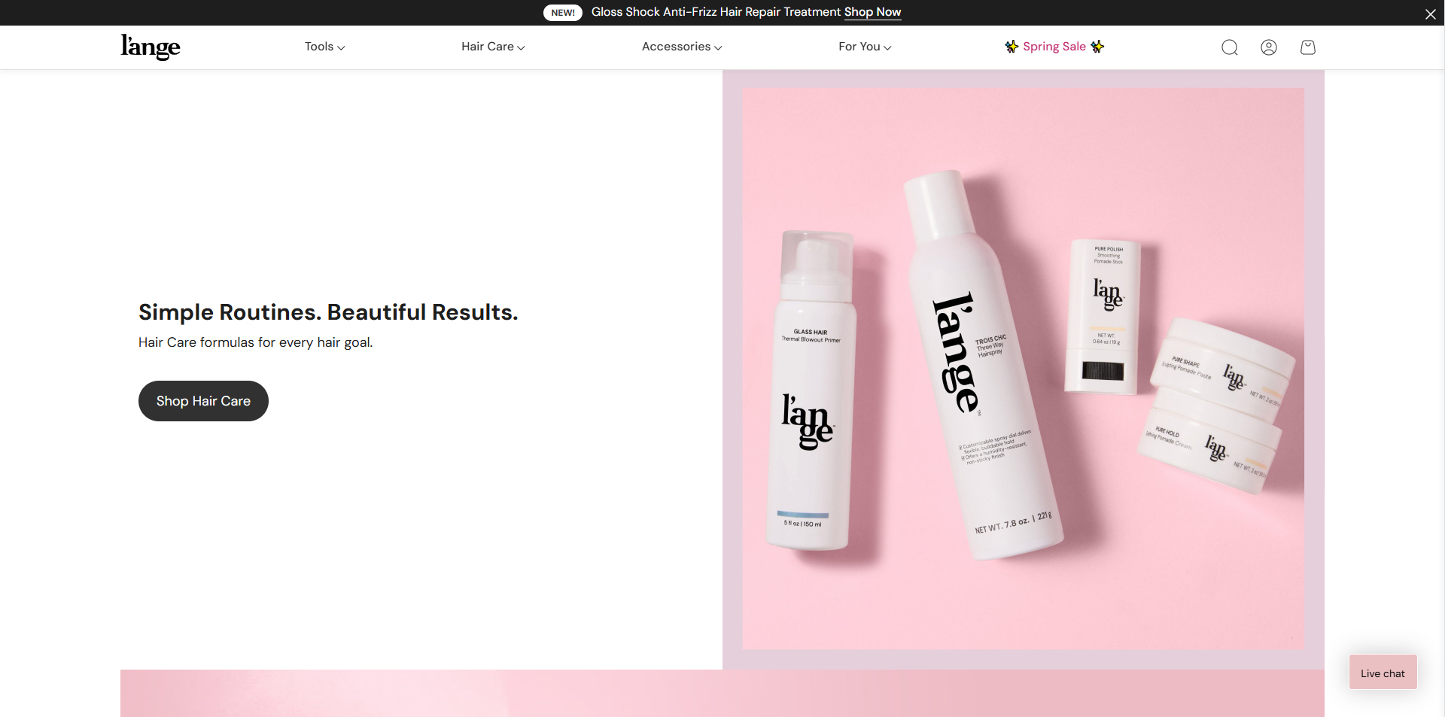Viewport: 1445px width, 717px height.
Task: Click the NEW! badge in banner
Action: [x=563, y=13]
